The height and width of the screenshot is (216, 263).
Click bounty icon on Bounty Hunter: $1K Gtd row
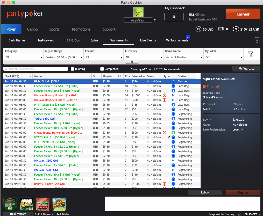pos(165,184)
